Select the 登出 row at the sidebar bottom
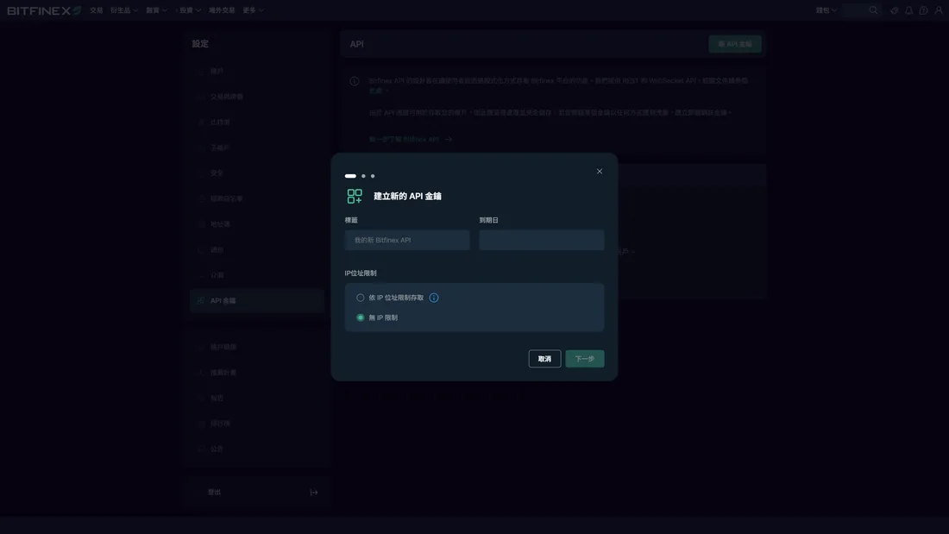The image size is (949, 534). click(256, 493)
